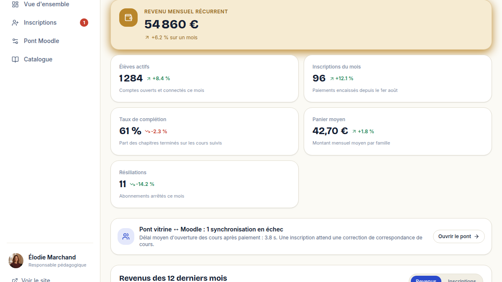Click 'Paiements encaissés depuis le 1er août'
This screenshot has height=282, width=502.
coord(355,90)
